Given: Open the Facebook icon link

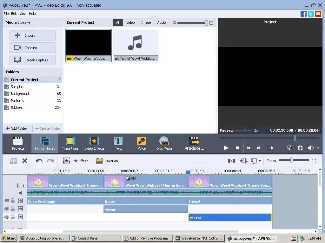Looking at the screenshot, I should [303, 14].
